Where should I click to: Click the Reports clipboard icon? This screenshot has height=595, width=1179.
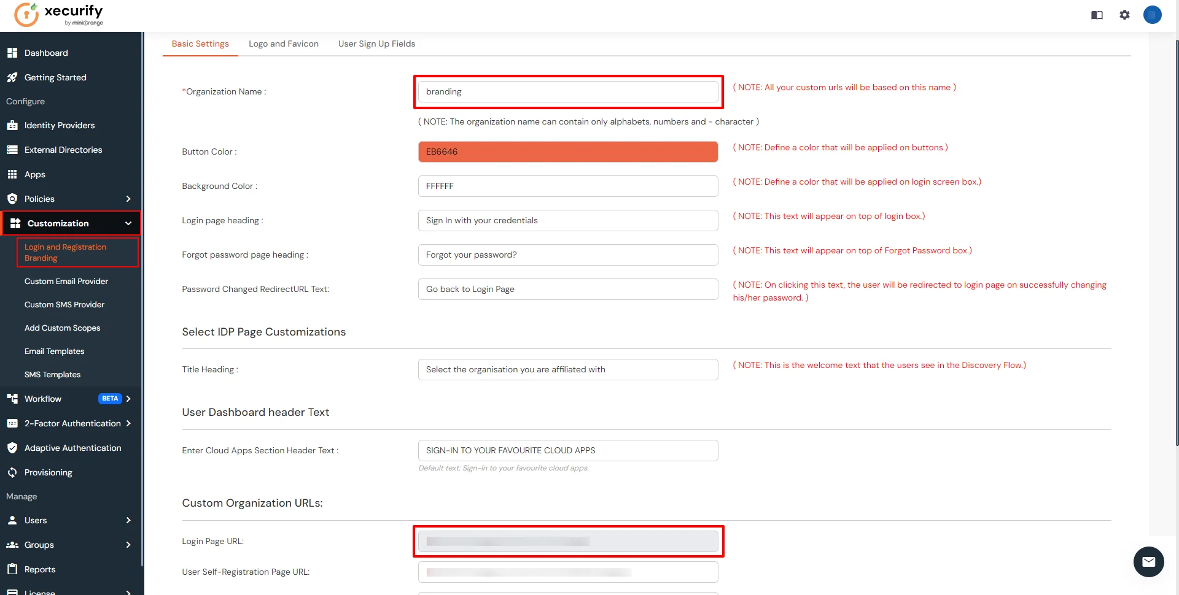(12, 569)
